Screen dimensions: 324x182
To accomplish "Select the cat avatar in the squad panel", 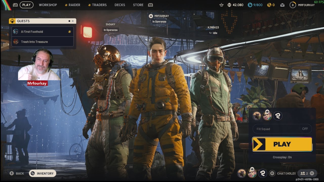I will [x=257, y=116].
